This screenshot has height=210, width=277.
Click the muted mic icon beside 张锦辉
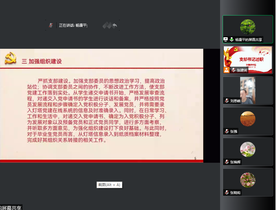point(226,162)
